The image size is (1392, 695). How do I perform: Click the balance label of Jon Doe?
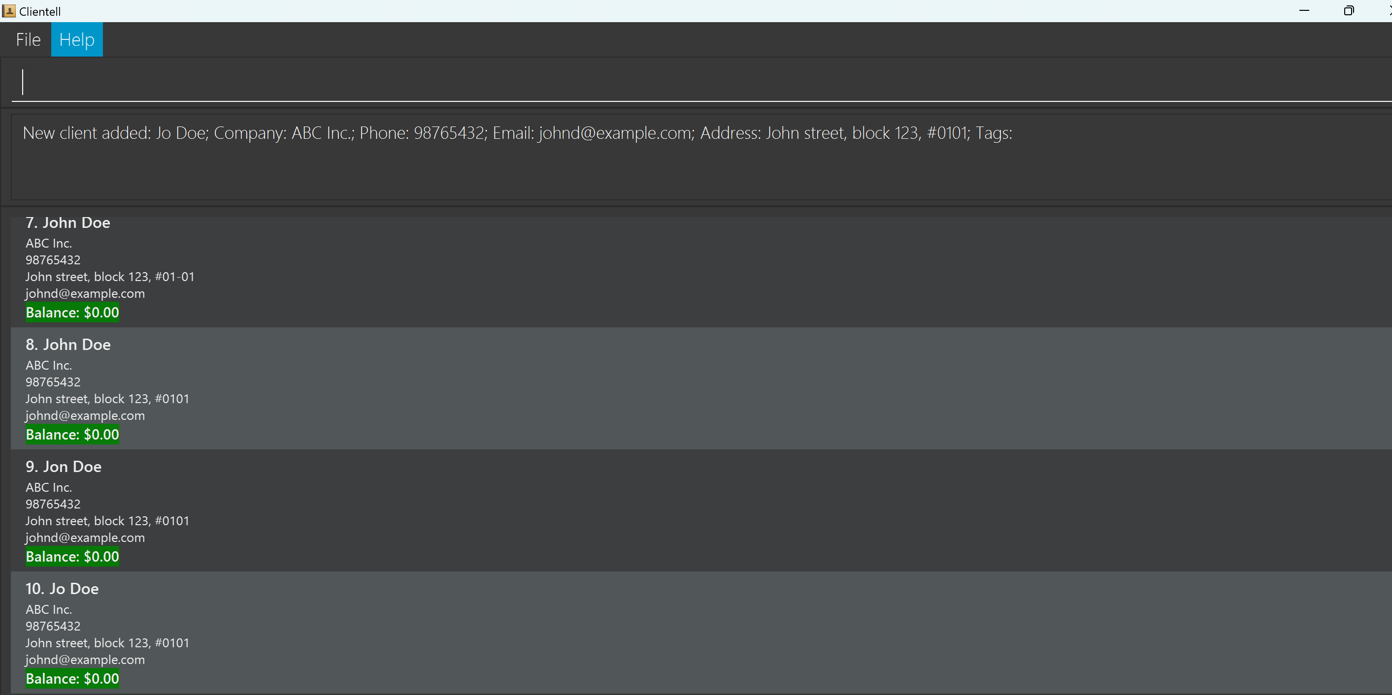tap(72, 557)
